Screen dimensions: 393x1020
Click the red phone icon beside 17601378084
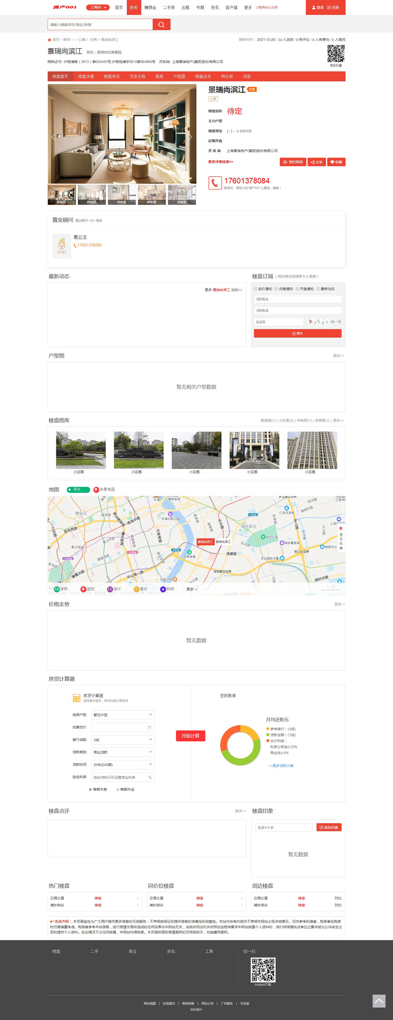[215, 182]
